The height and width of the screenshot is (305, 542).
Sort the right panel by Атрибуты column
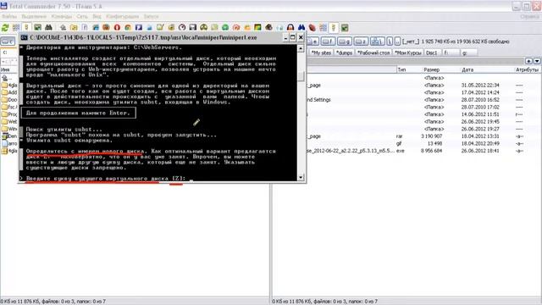point(527,69)
